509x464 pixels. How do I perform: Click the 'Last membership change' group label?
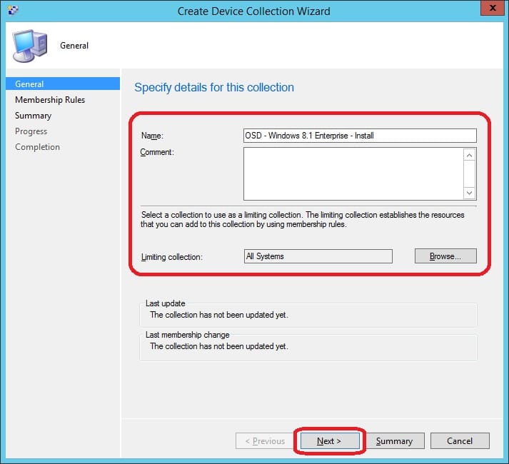coord(187,335)
